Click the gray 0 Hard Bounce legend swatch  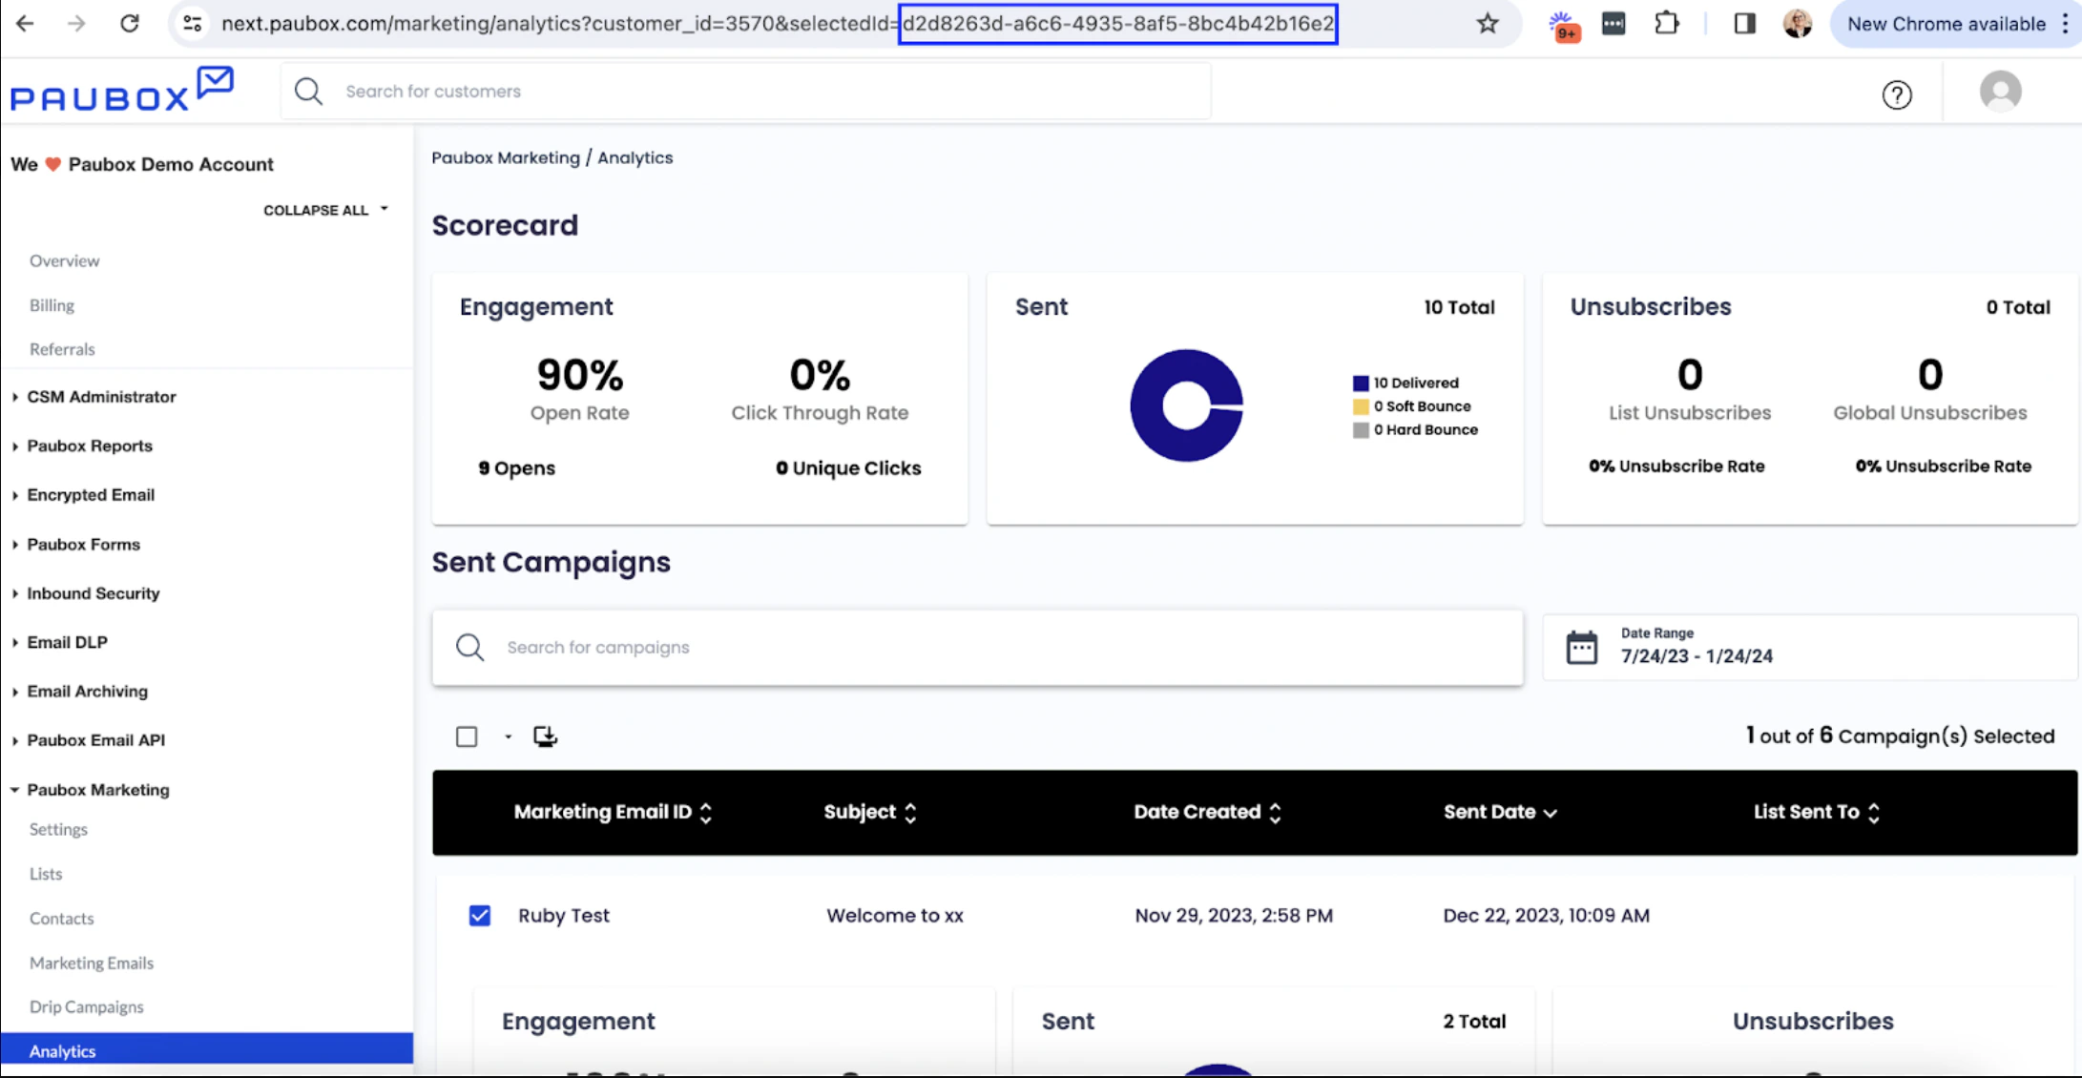[1361, 430]
